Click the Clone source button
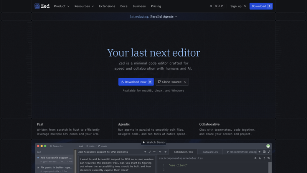The height and width of the screenshot is (173, 307). click(x=172, y=82)
